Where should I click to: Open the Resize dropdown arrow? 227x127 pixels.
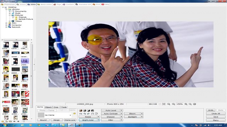[x=99, y=117]
